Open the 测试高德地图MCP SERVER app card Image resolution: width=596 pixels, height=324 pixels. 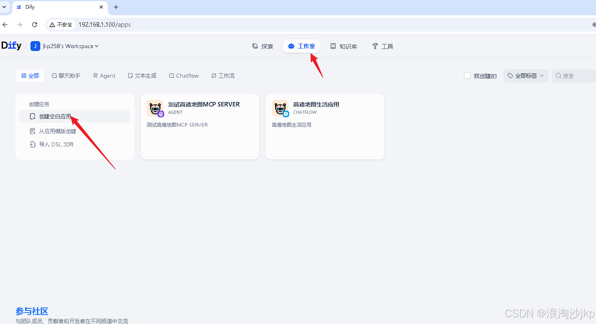click(200, 127)
